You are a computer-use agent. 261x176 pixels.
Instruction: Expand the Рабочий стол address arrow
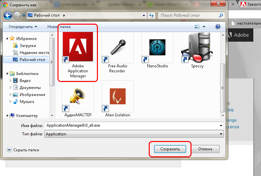click(64, 15)
